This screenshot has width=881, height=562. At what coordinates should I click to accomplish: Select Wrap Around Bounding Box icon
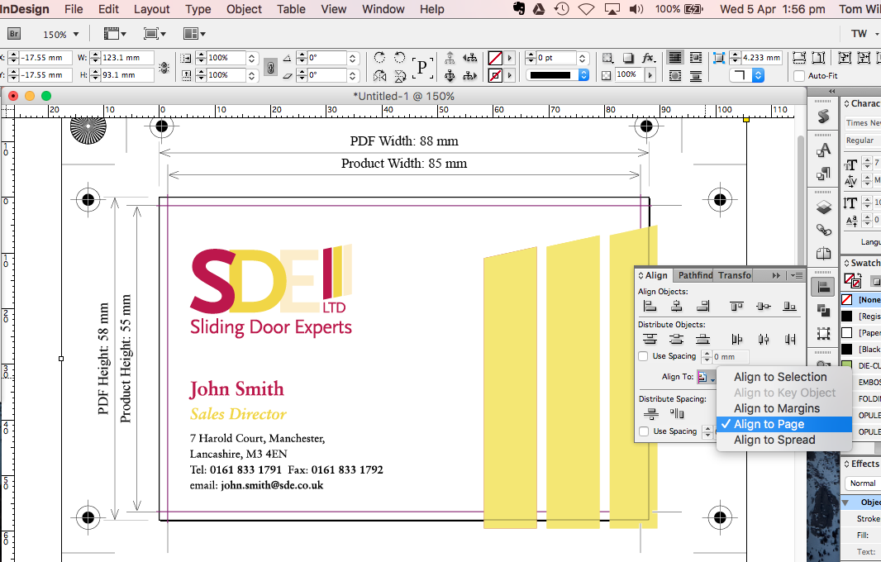[696, 57]
